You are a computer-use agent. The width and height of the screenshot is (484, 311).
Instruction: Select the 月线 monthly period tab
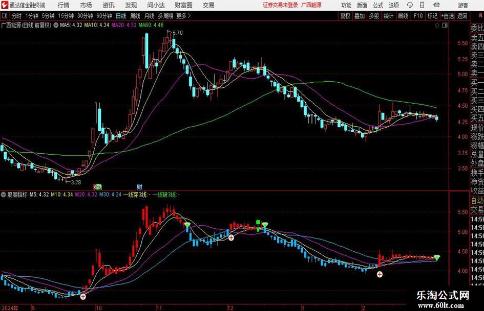(x=149, y=16)
